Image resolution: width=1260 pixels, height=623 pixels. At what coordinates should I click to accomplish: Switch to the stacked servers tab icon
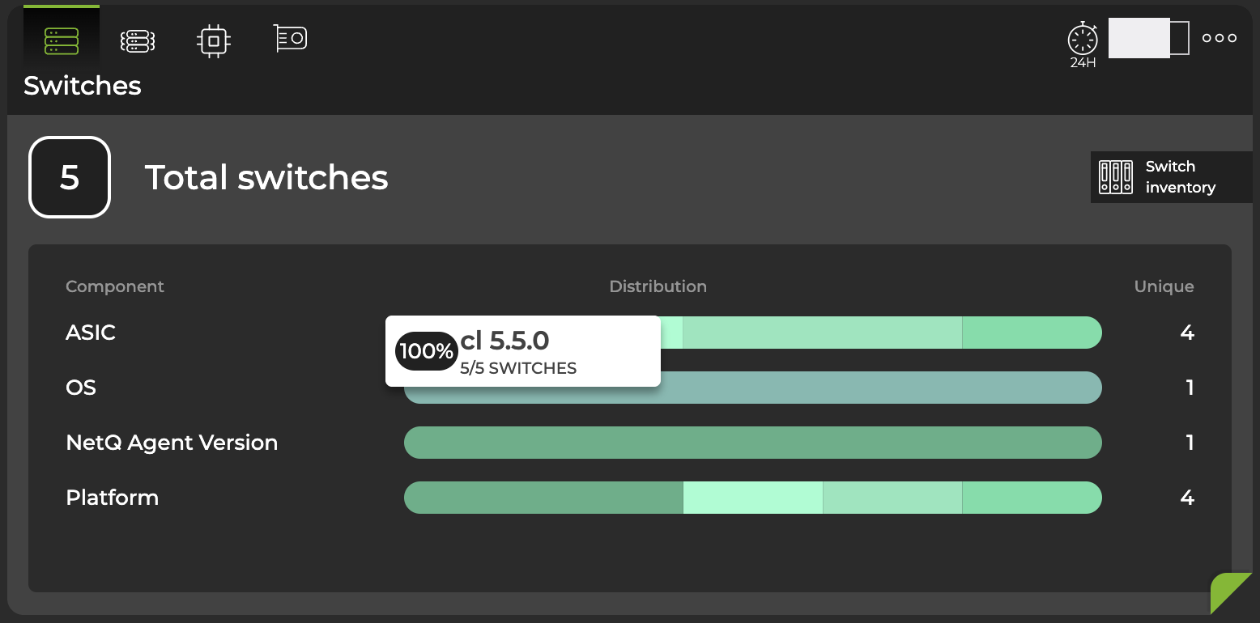click(138, 40)
